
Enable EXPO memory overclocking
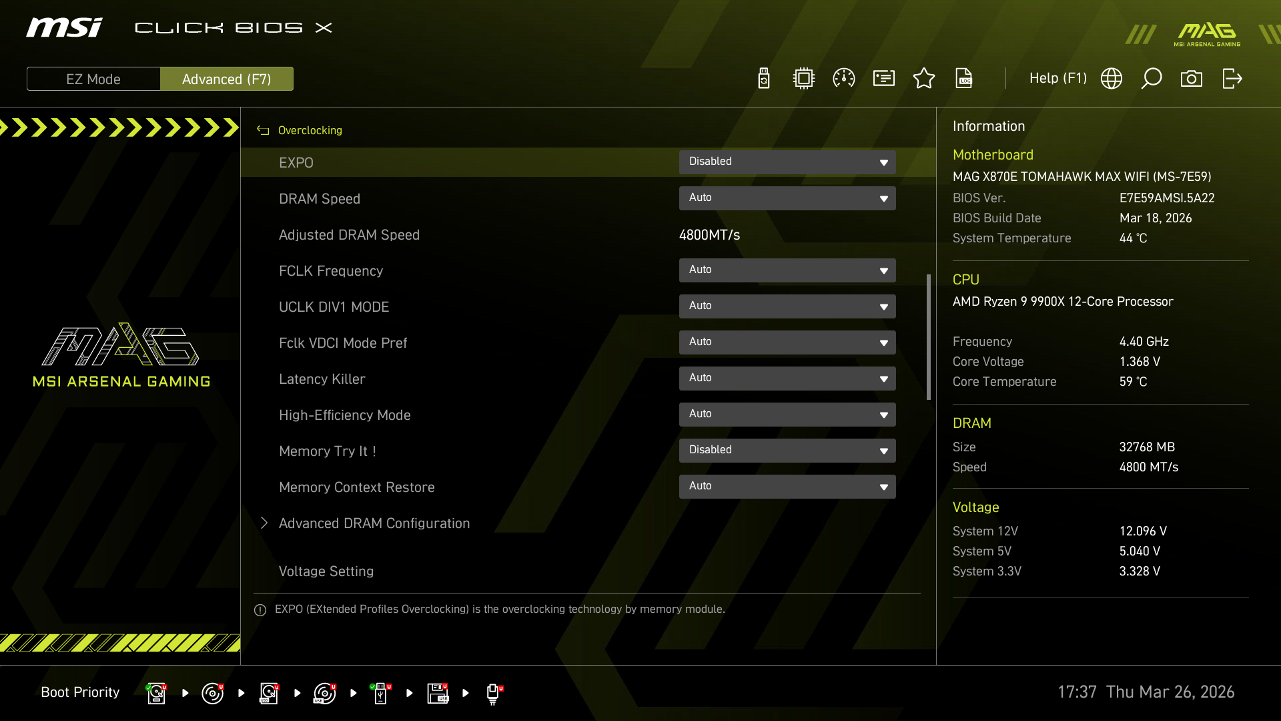787,162
